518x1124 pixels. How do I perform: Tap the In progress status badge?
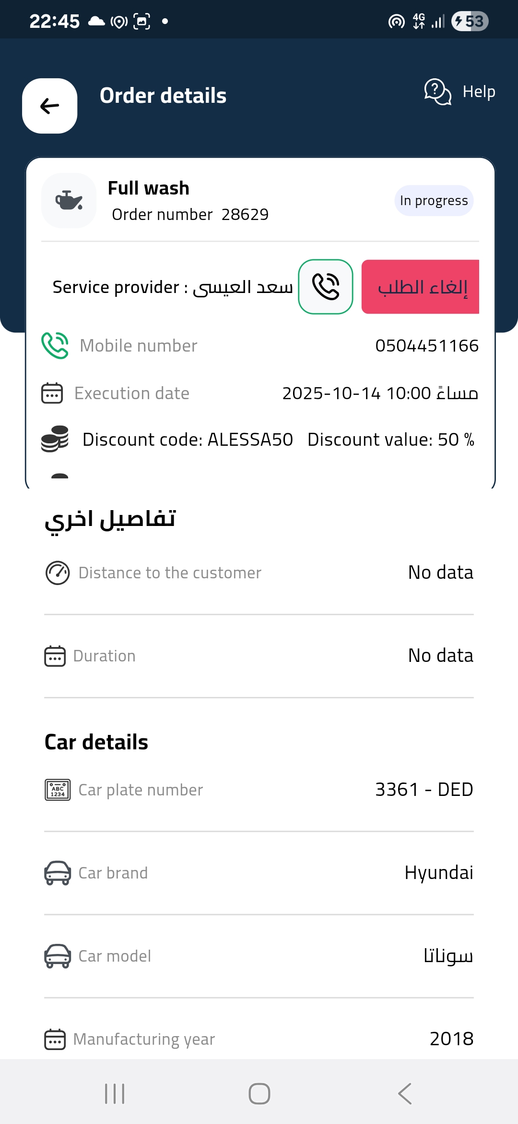(434, 200)
